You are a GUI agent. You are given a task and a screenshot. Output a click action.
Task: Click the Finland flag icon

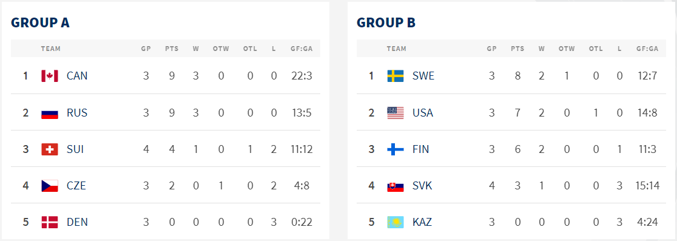tap(396, 149)
